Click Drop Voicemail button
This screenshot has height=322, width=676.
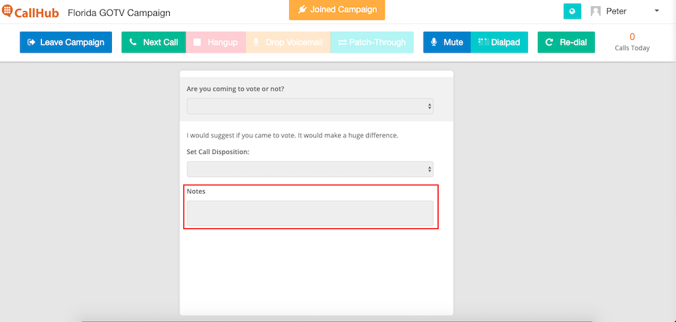point(288,42)
